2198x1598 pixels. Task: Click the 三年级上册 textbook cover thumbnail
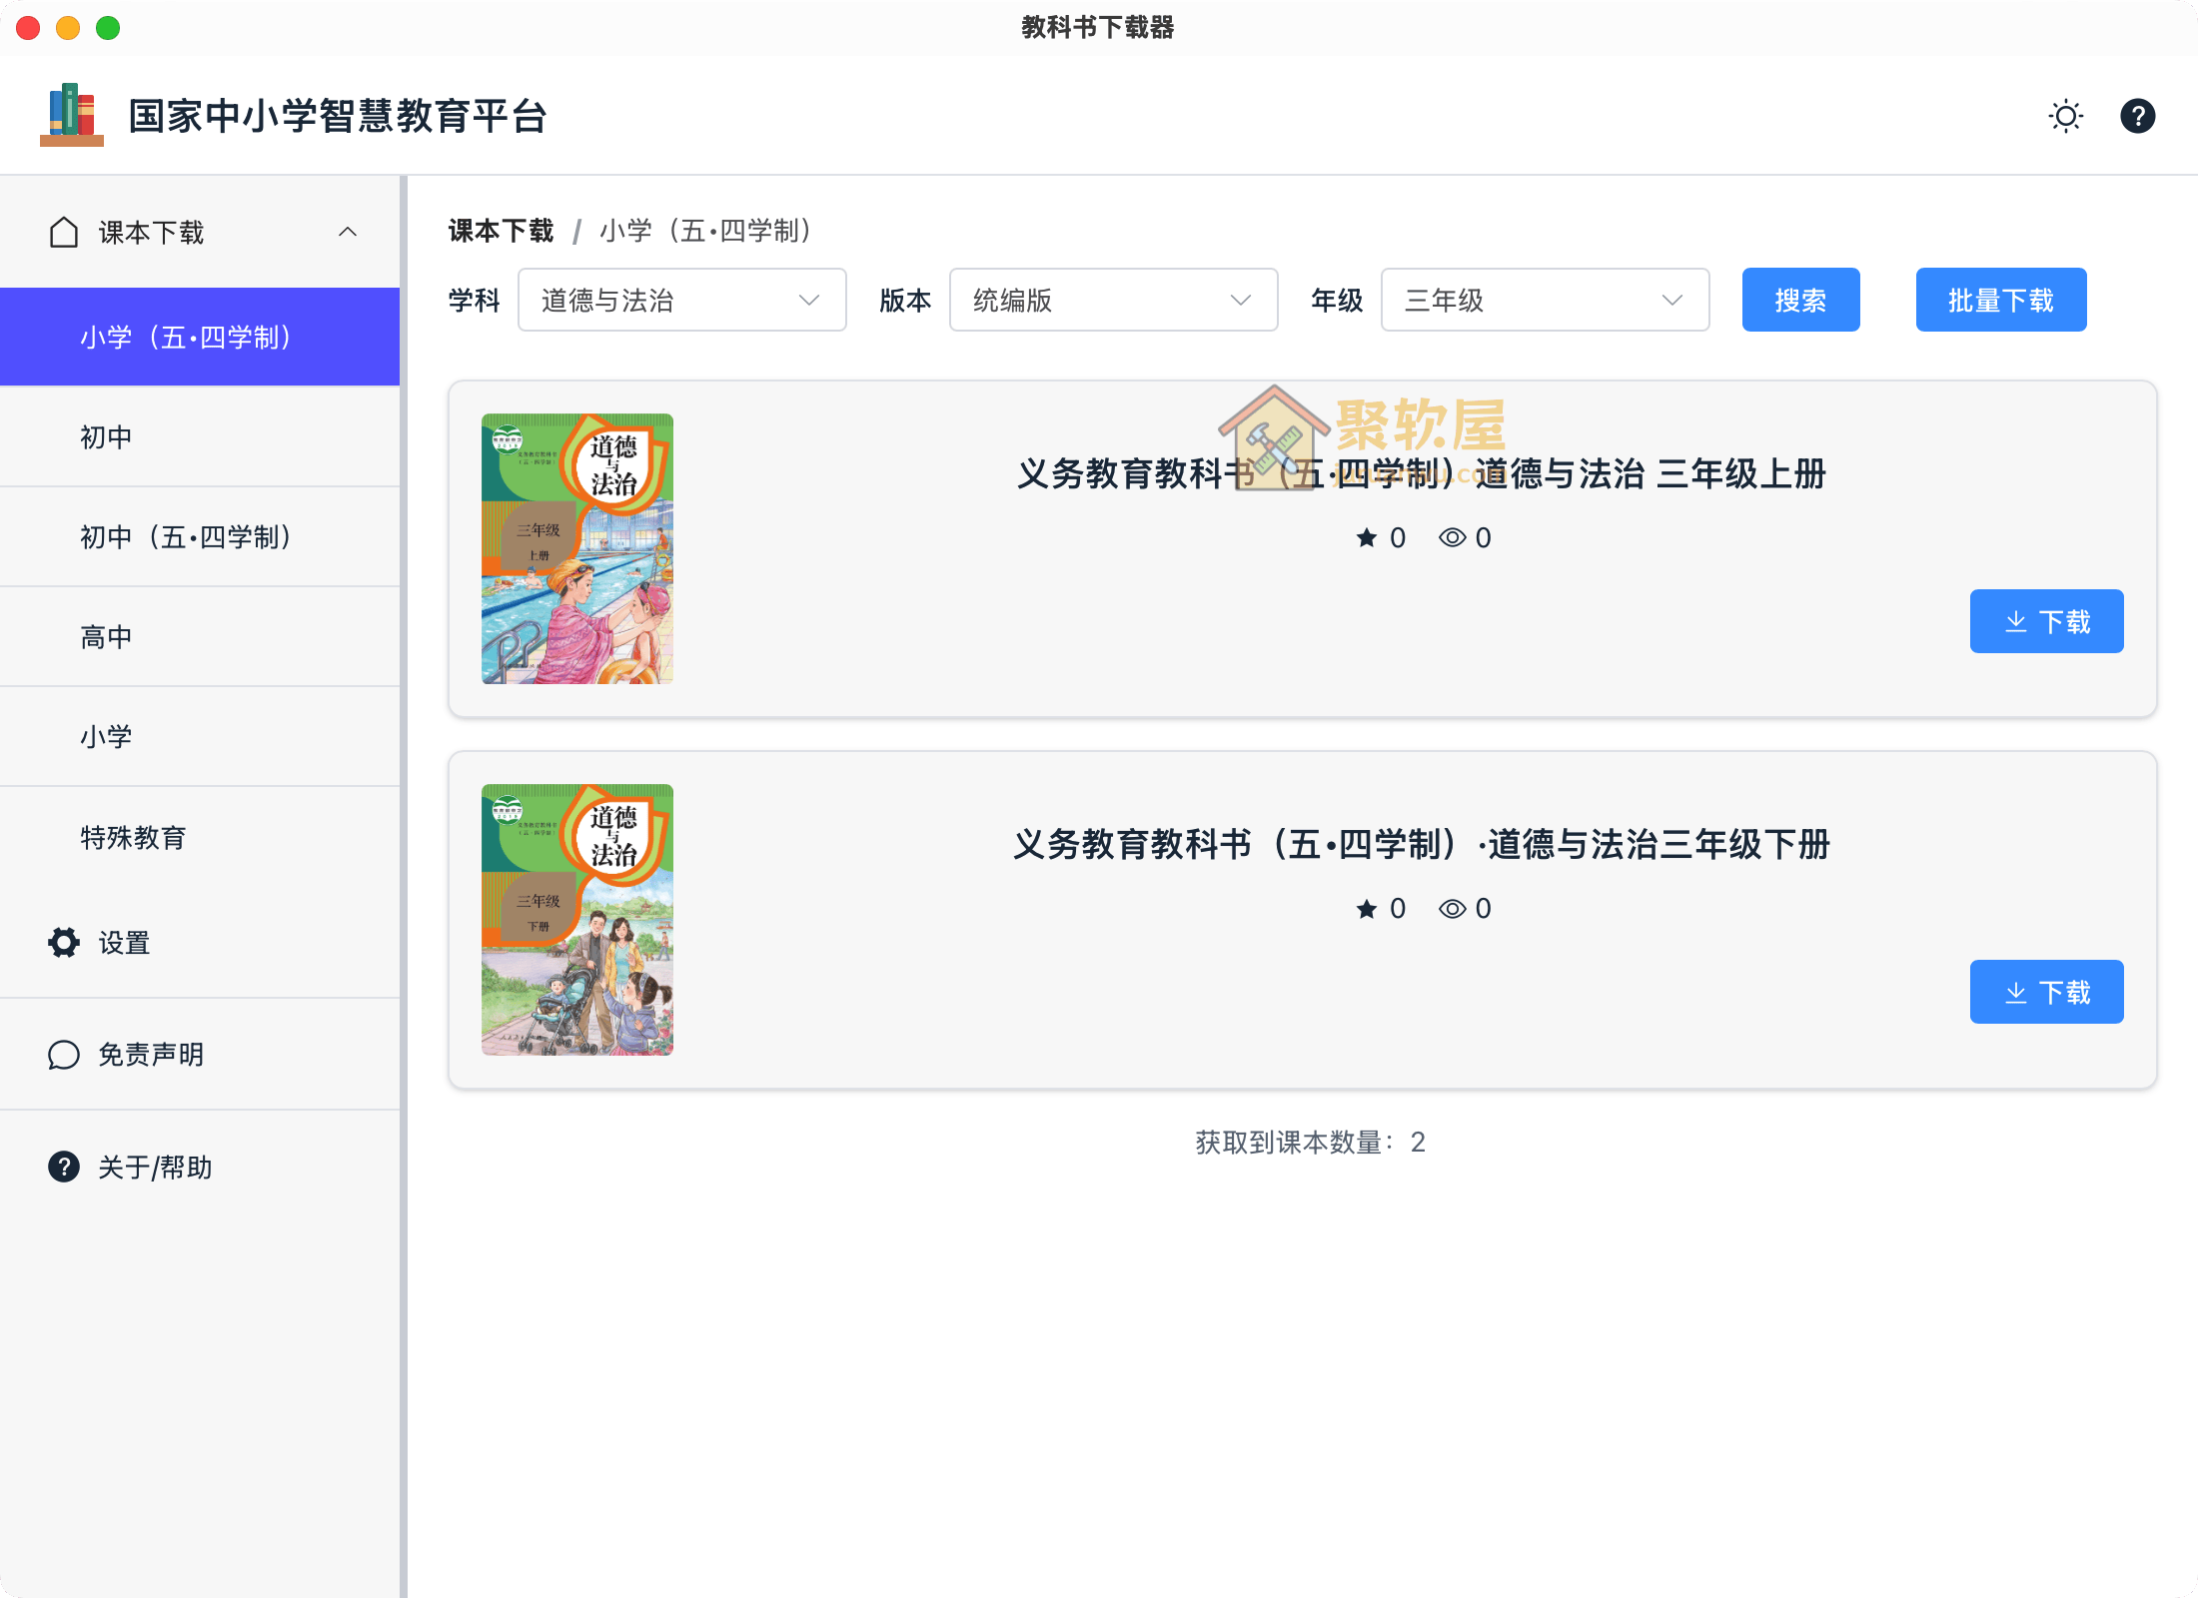[x=577, y=548]
